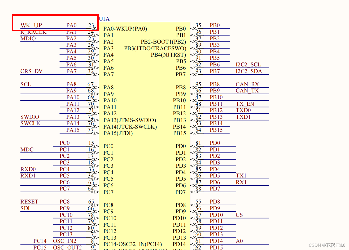
Task: Select the TXD1 net label
Action: (243, 117)
